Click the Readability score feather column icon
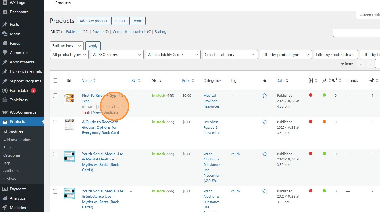380x212 pixels. pos(324,80)
